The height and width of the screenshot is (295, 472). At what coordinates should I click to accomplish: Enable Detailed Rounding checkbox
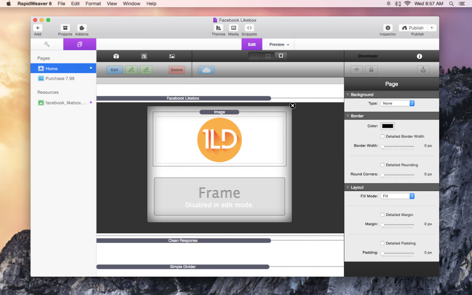382,165
